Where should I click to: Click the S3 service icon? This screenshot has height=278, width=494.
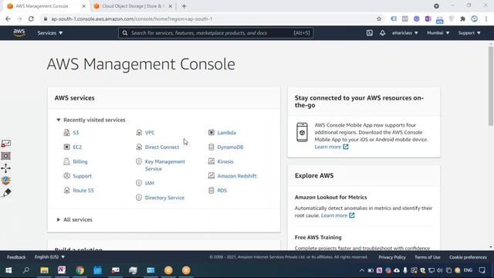tap(67, 132)
